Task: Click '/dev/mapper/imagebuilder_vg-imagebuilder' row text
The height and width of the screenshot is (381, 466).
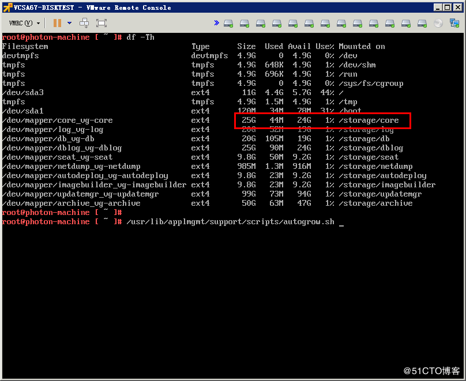Action: point(94,185)
